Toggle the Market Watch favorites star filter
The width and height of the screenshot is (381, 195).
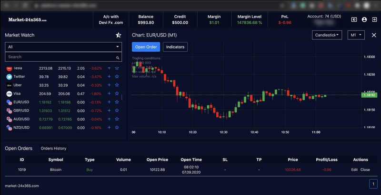[118, 35]
